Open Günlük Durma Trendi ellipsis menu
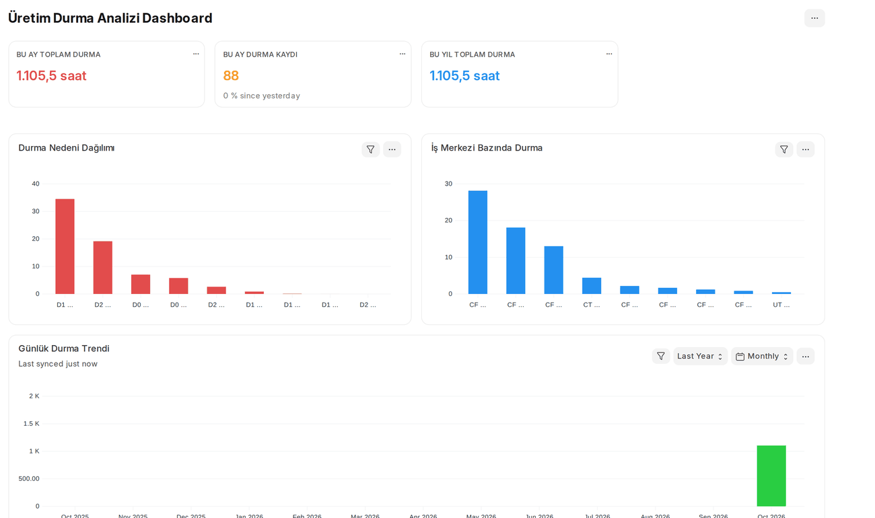This screenshot has height=518, width=875. click(805, 356)
